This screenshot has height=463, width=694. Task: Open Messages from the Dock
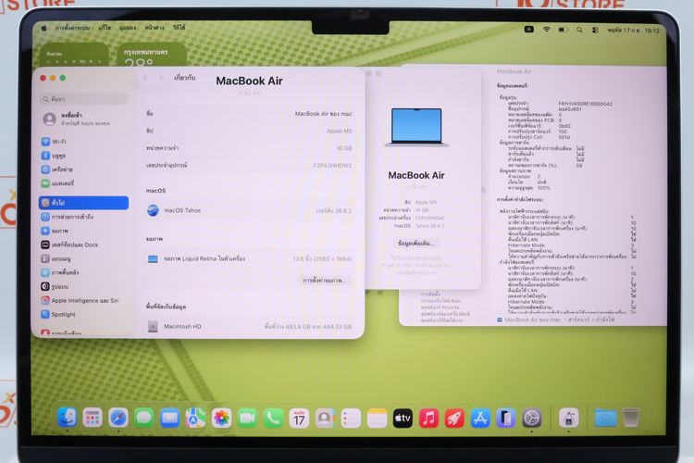pos(143,418)
